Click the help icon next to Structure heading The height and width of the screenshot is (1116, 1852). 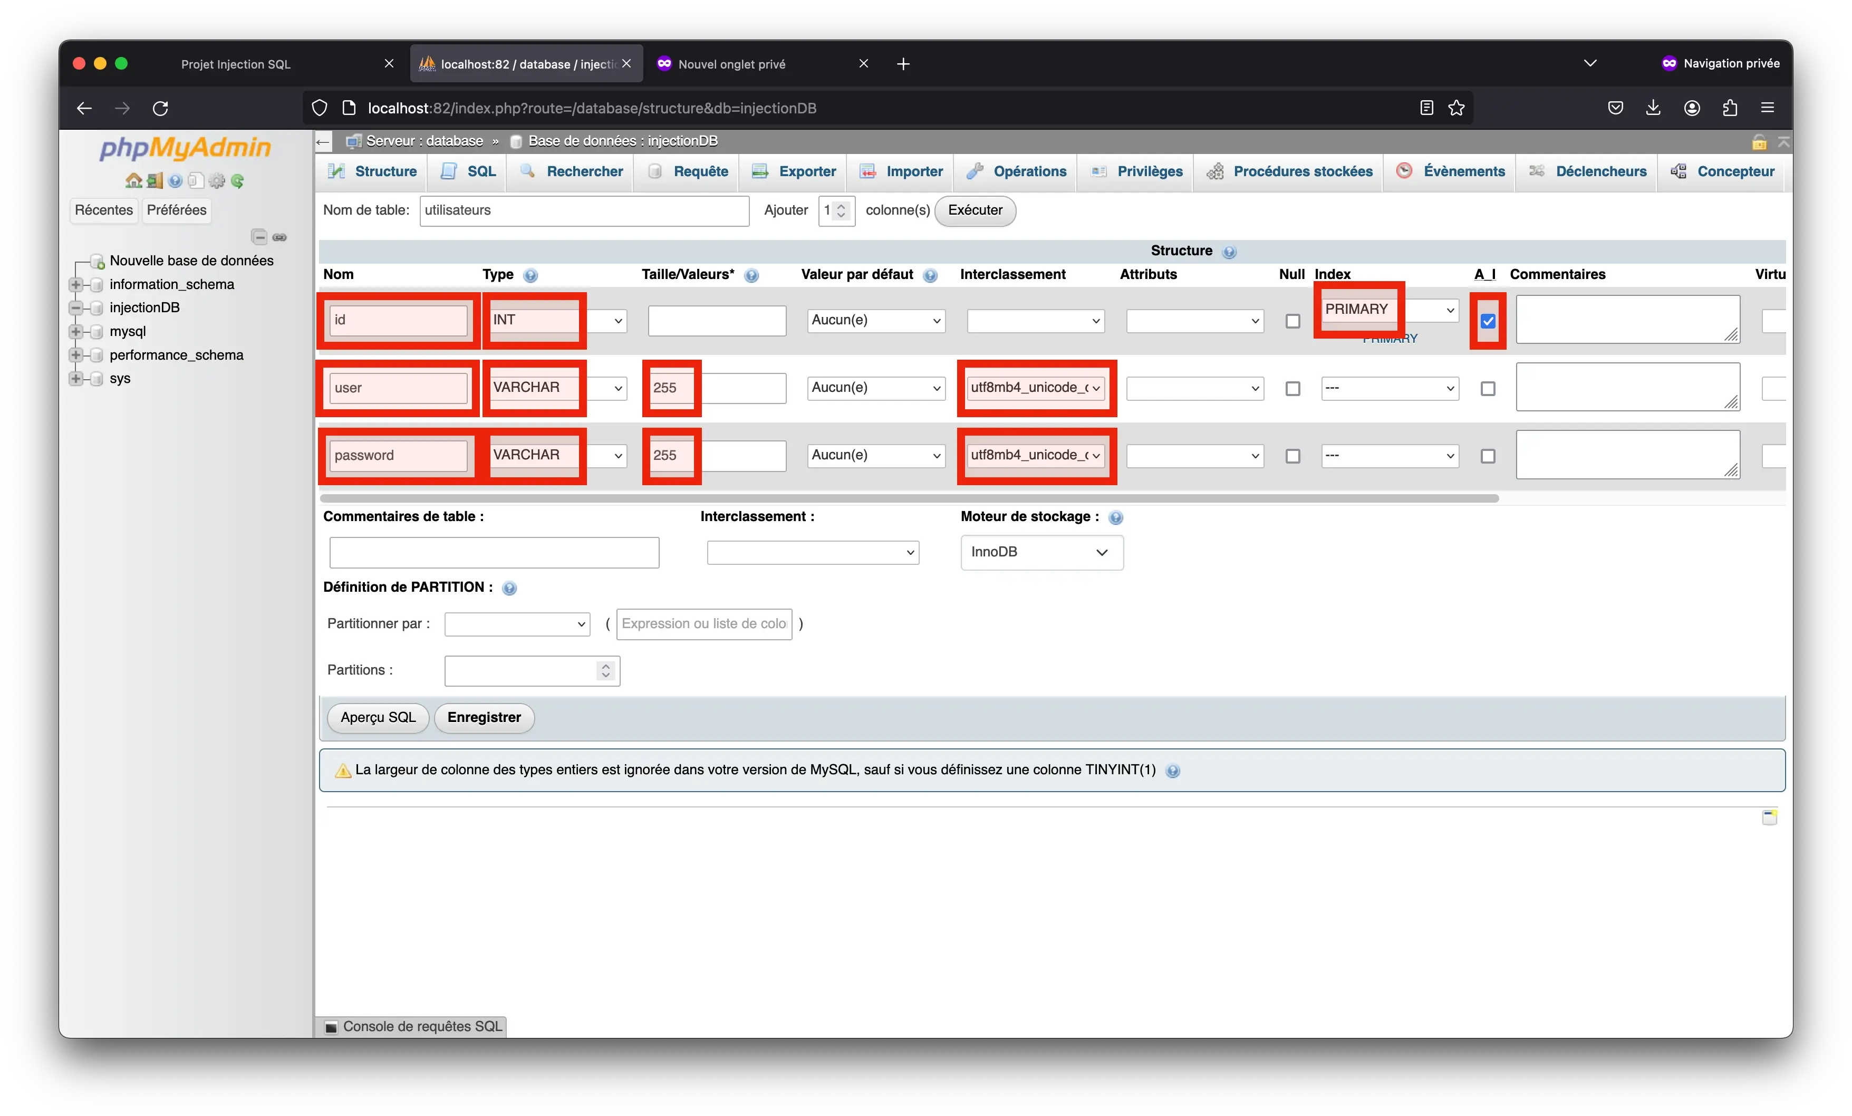click(1230, 252)
